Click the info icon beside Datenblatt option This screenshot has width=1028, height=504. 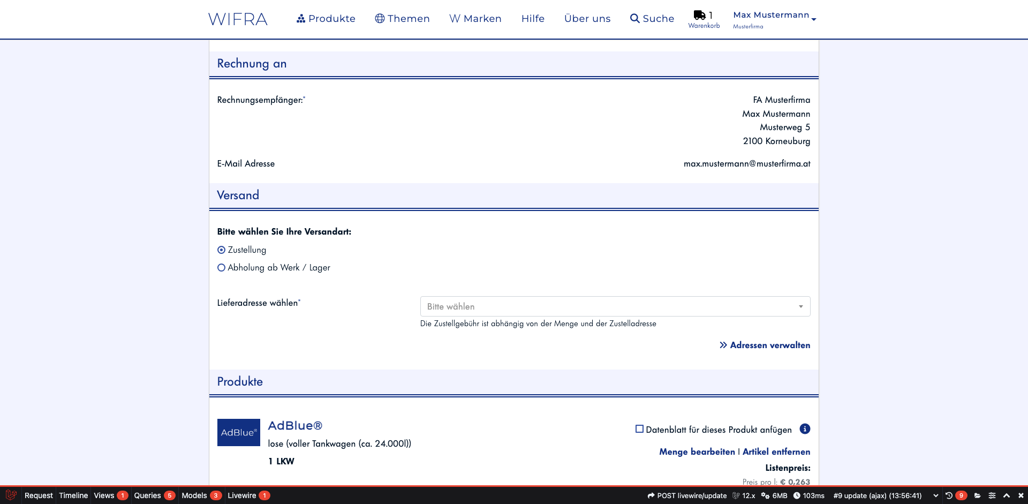click(804, 429)
